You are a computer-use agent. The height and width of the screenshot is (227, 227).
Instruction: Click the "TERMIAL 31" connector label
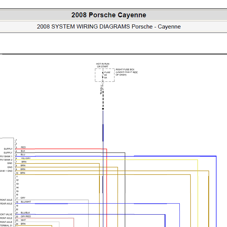coord(6,225)
